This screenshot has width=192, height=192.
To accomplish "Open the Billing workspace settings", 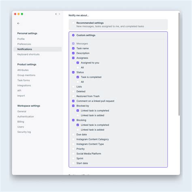I will click(x=21, y=122).
